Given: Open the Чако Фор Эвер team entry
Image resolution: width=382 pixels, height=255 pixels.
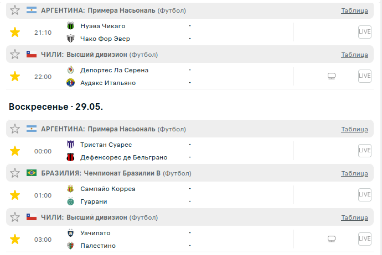Looking at the screenshot, I should click(x=105, y=39).
